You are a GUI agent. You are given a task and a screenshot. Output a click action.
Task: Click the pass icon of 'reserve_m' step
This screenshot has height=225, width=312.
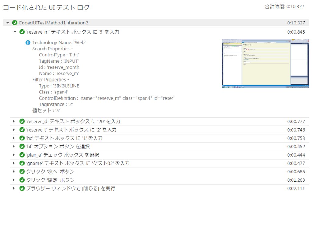pyautogui.click(x=22, y=32)
